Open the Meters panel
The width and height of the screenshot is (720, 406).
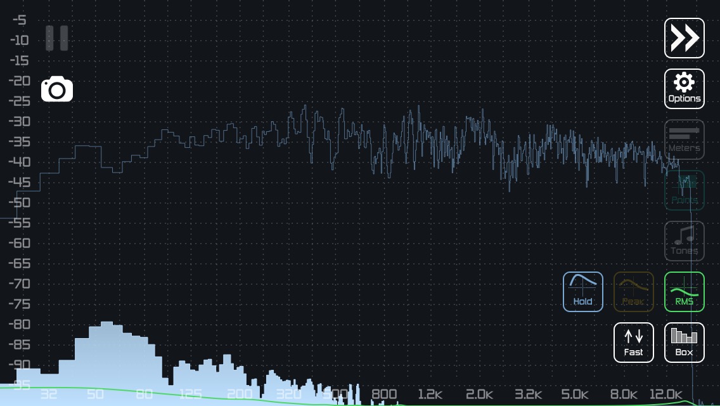684,140
